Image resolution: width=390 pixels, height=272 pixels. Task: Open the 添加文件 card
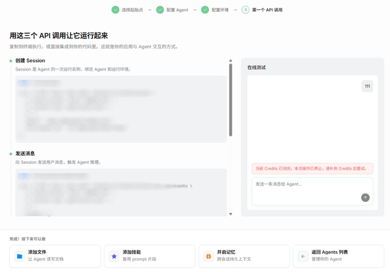point(55,256)
